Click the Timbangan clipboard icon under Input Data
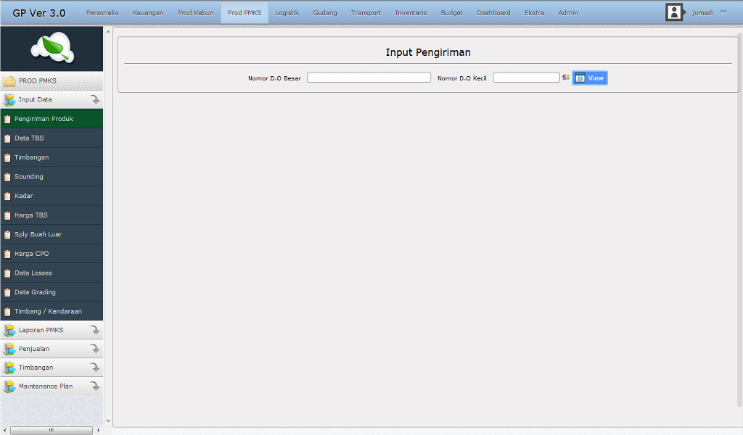The height and width of the screenshot is (435, 743). [x=7, y=157]
